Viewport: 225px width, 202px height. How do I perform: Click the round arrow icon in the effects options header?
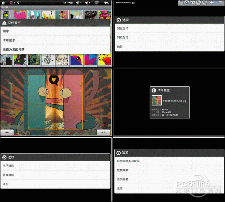point(118,153)
